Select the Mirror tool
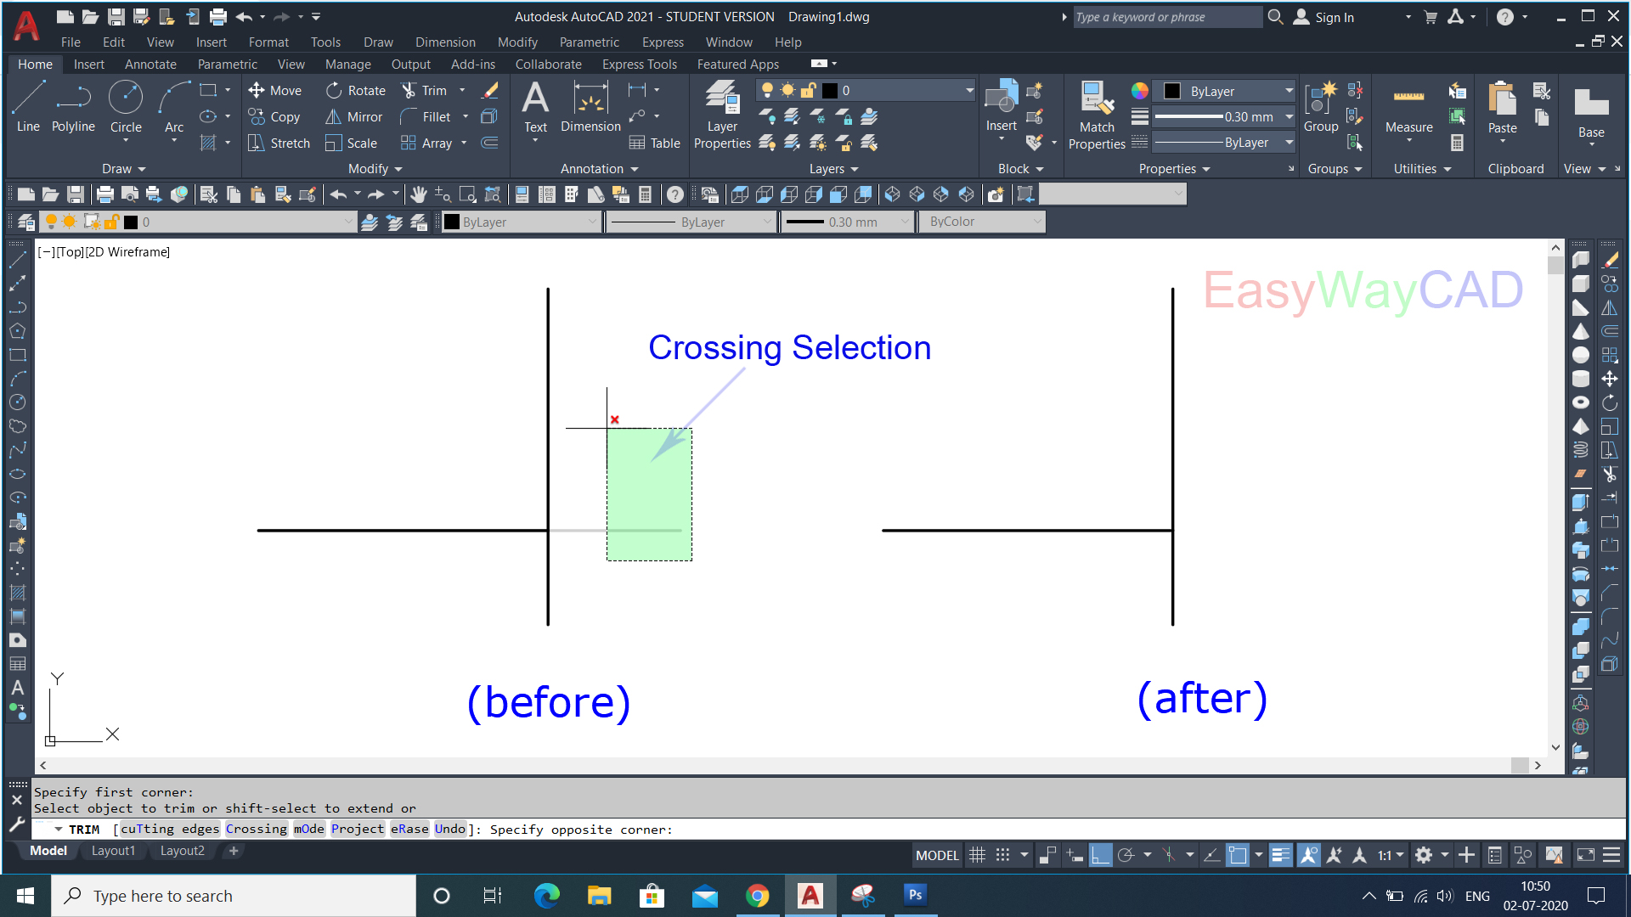 pyautogui.click(x=353, y=117)
